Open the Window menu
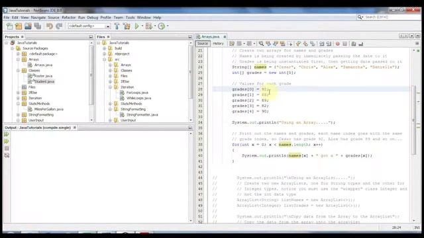Screen dimensions: 424x238 144,18
